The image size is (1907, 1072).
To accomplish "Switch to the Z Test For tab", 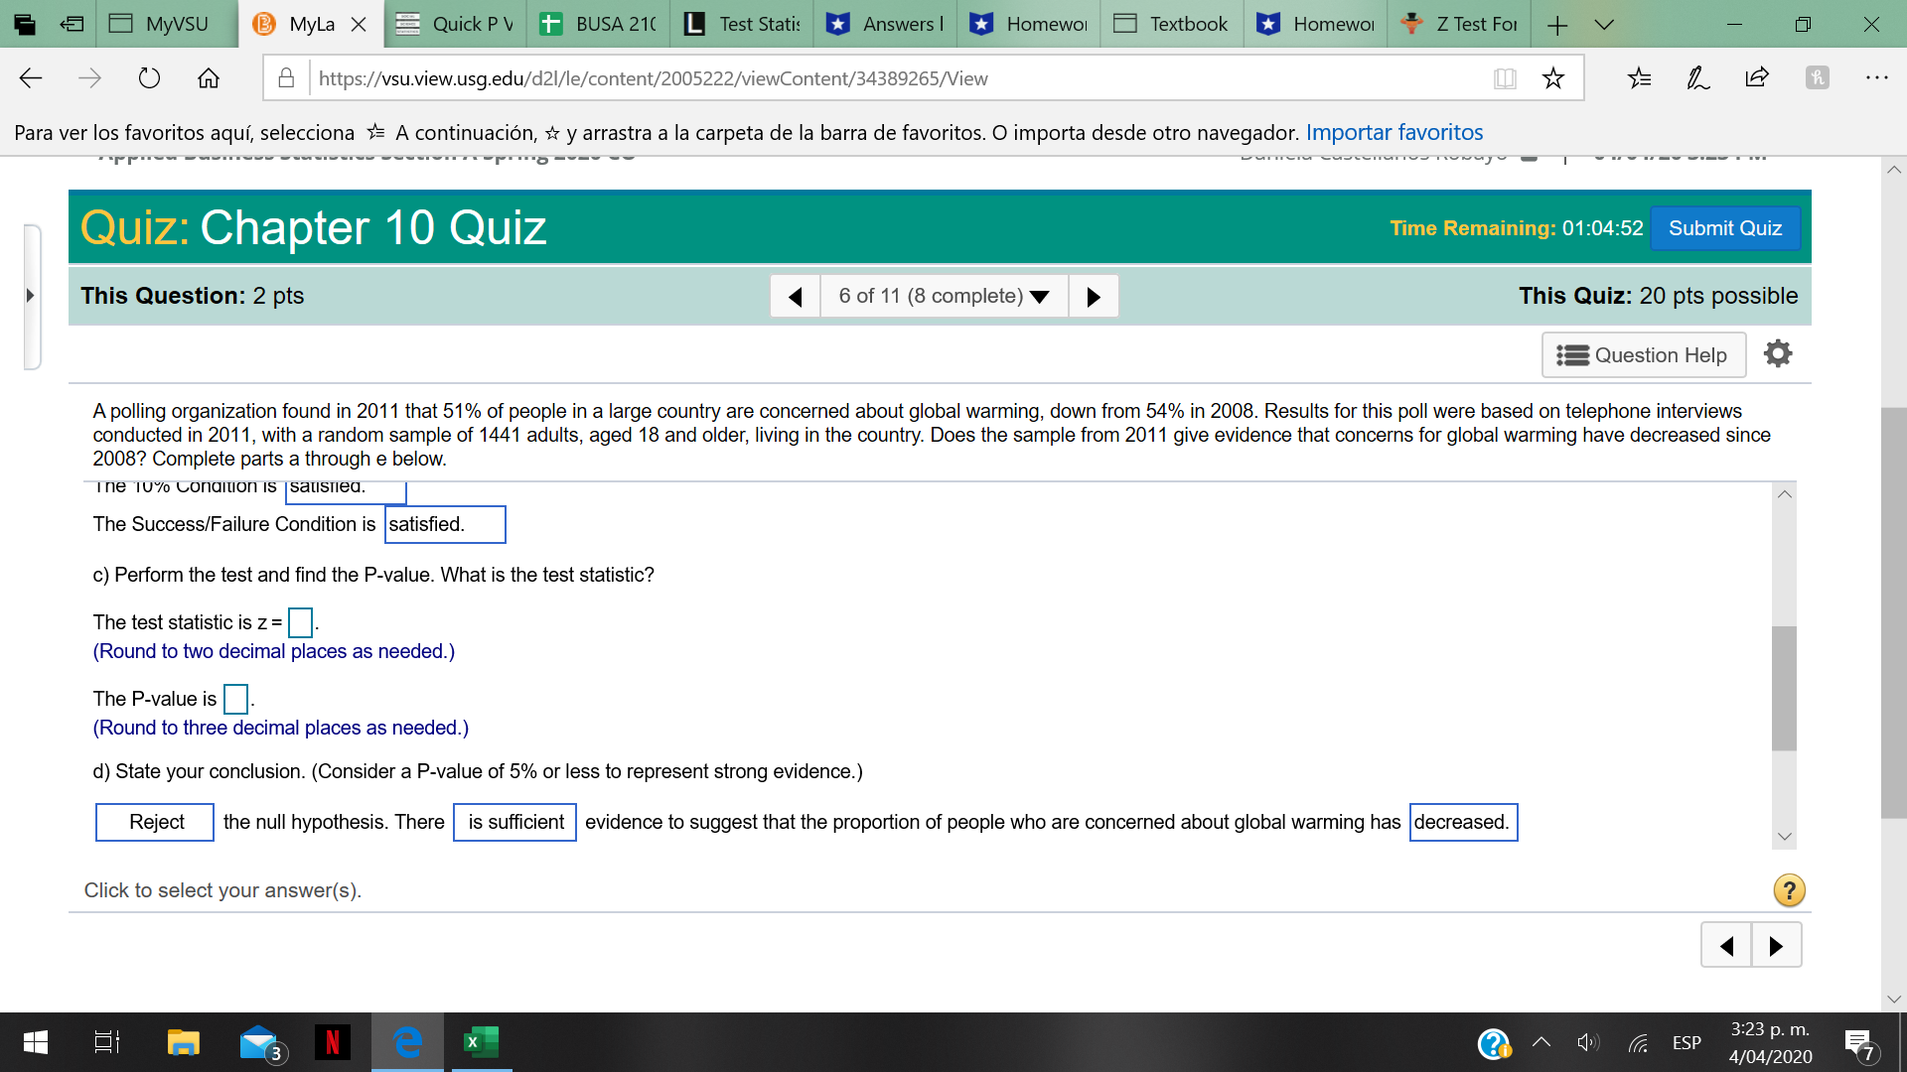I will 1458,24.
